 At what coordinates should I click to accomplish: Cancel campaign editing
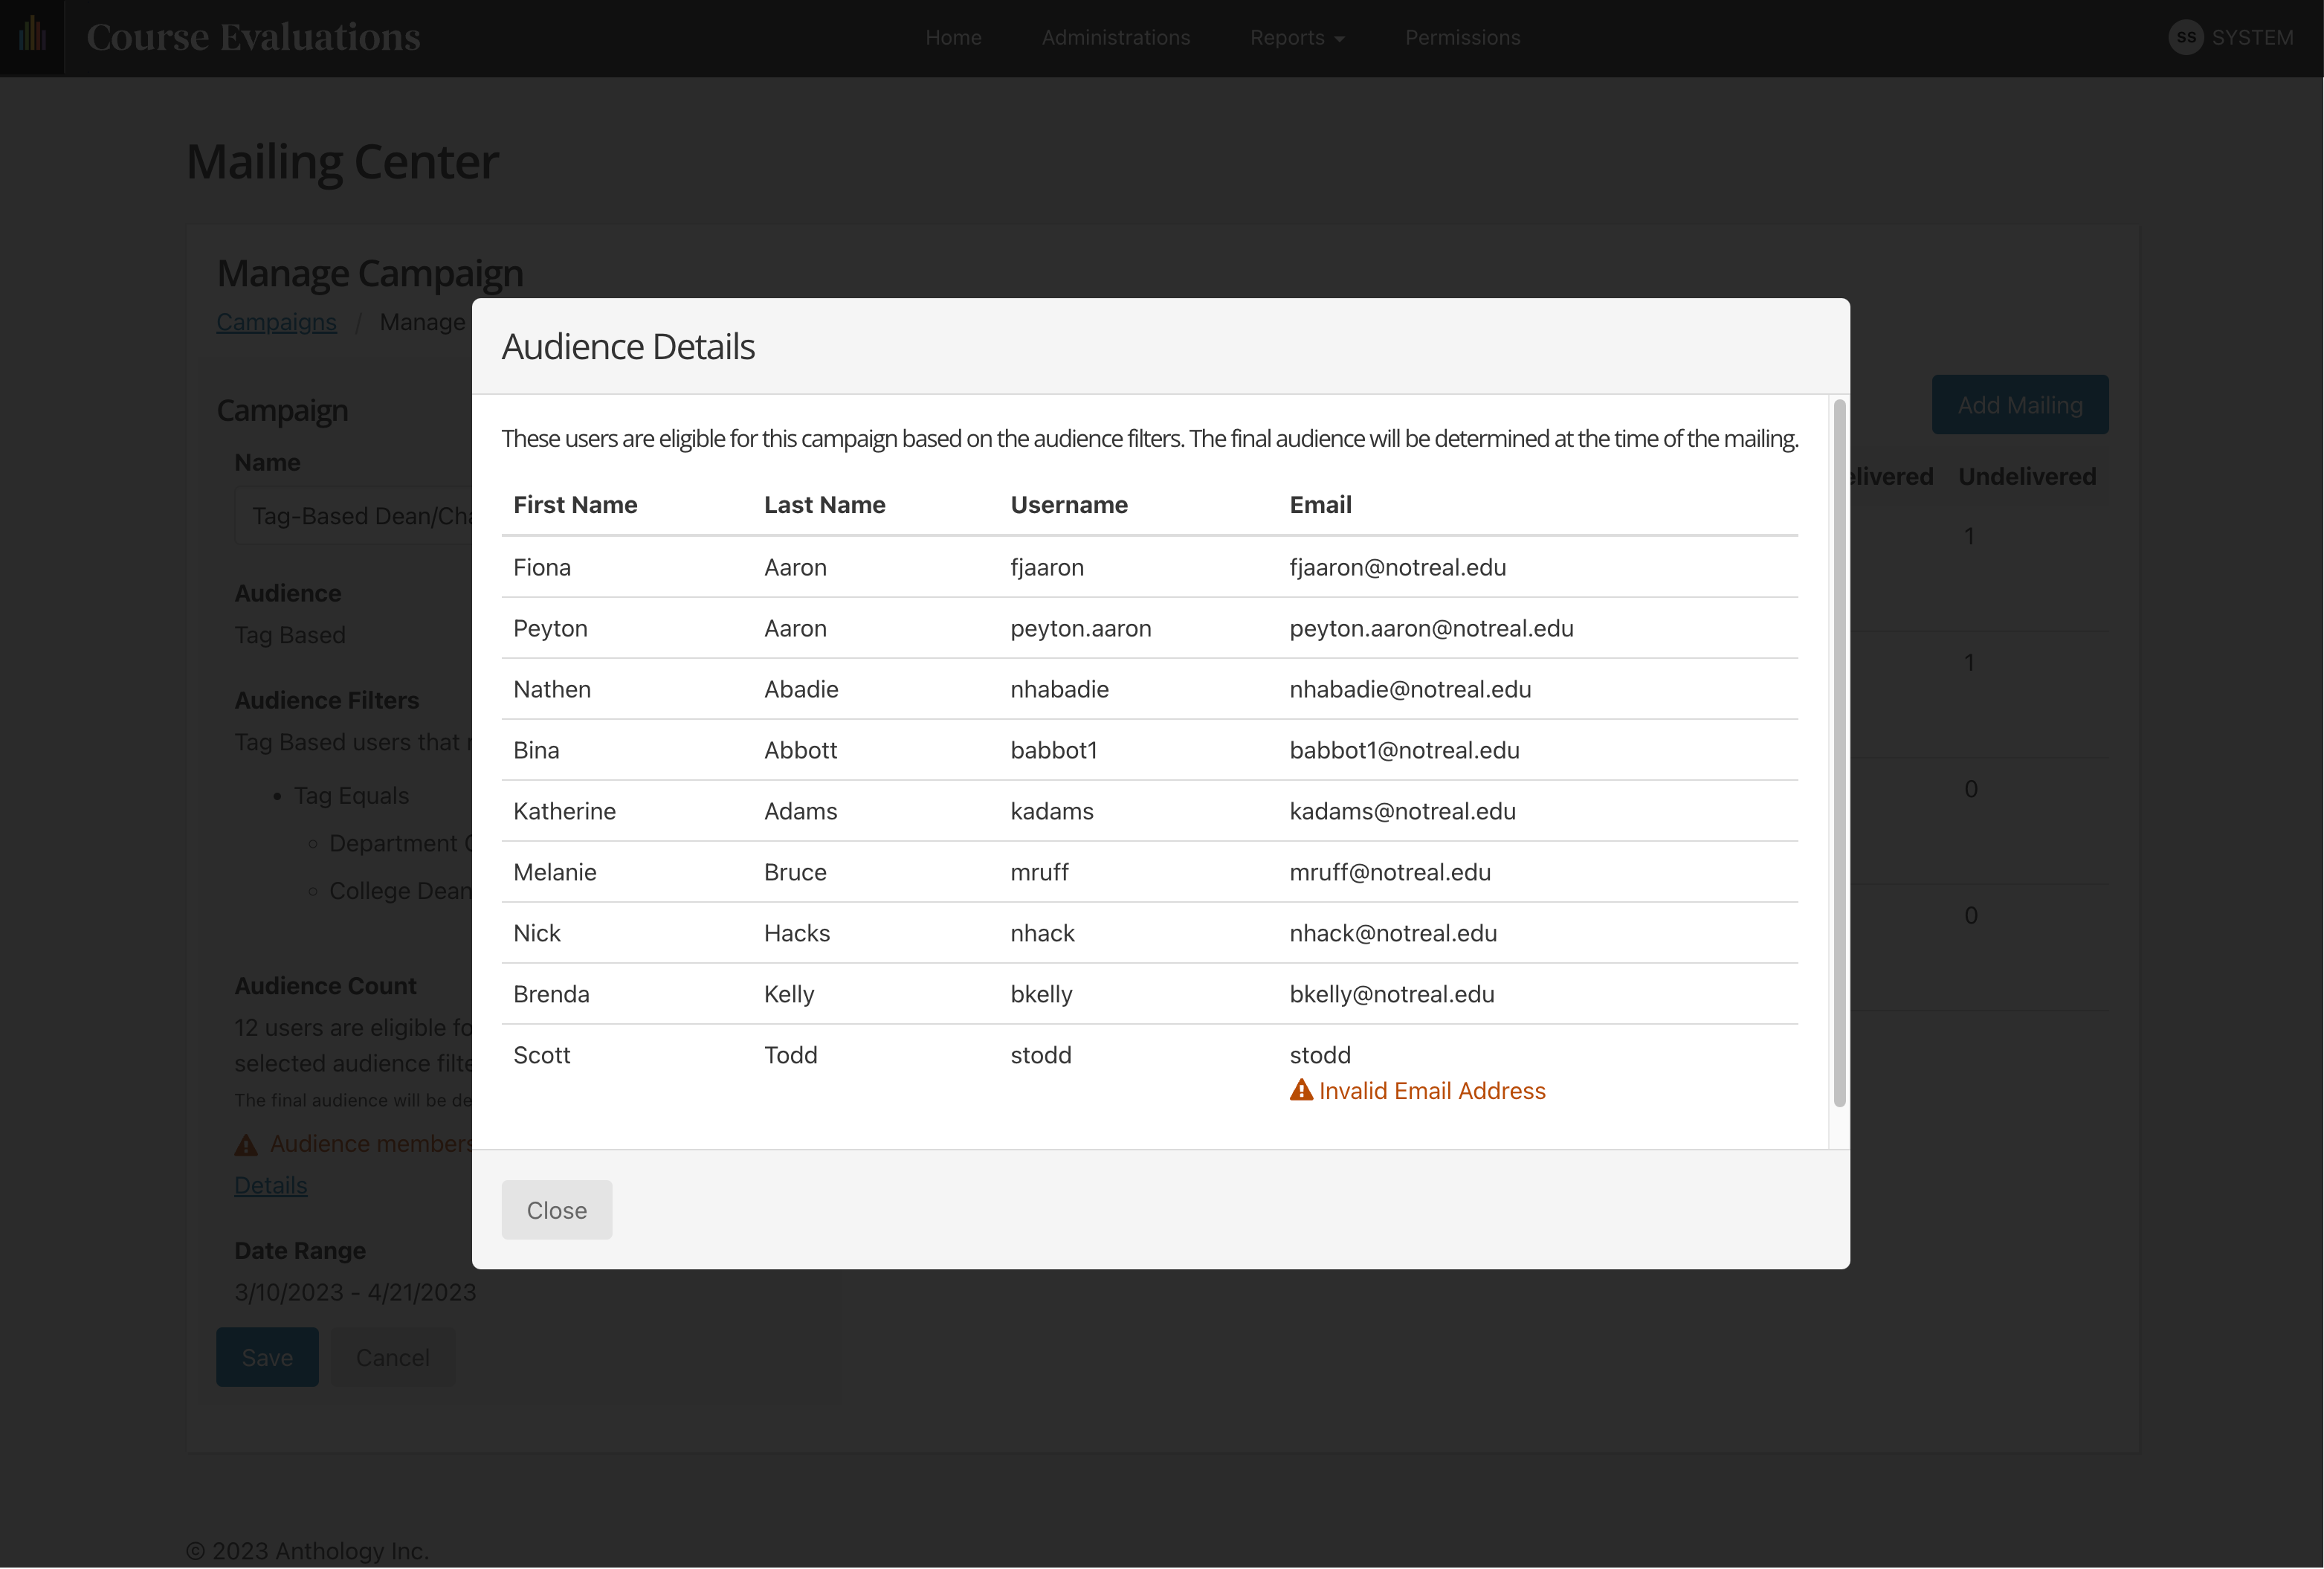pos(393,1357)
